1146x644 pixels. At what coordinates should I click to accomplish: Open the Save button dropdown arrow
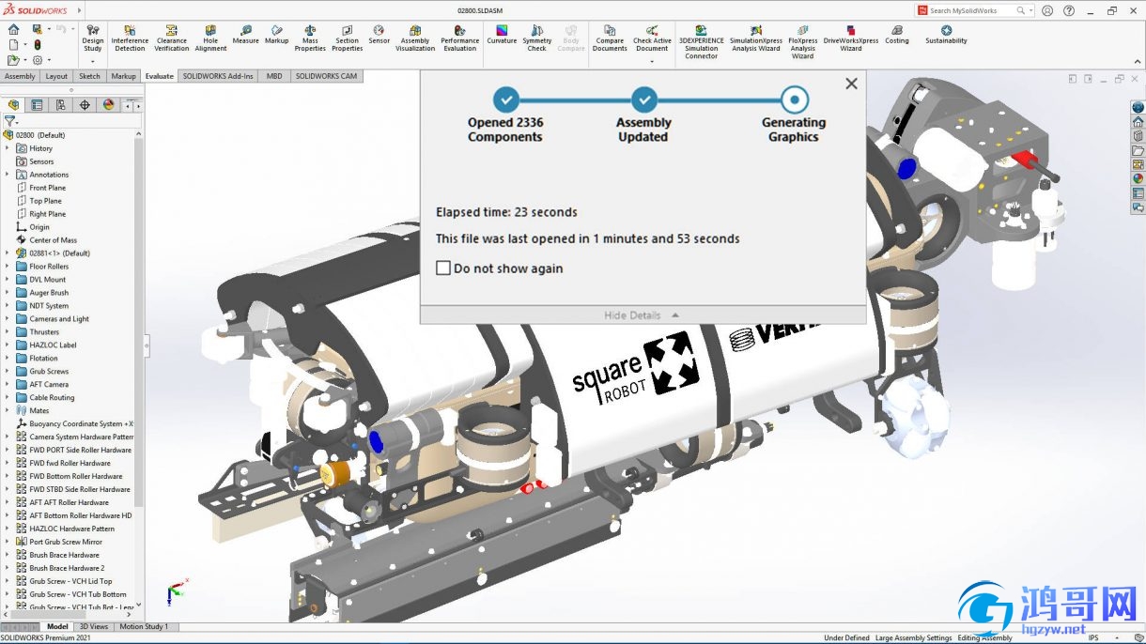pos(50,29)
